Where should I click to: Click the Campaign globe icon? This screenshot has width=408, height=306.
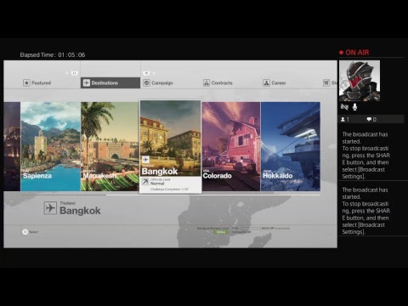point(146,82)
